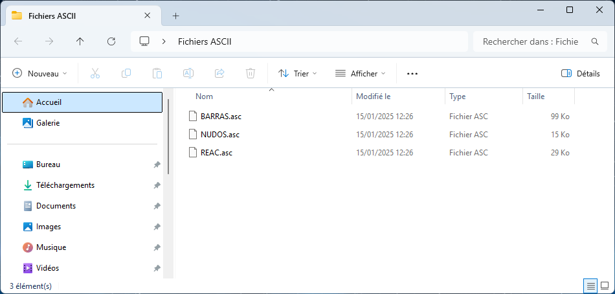Image resolution: width=615 pixels, height=294 pixels.
Task: Open the Afficher view options
Action: (360, 73)
